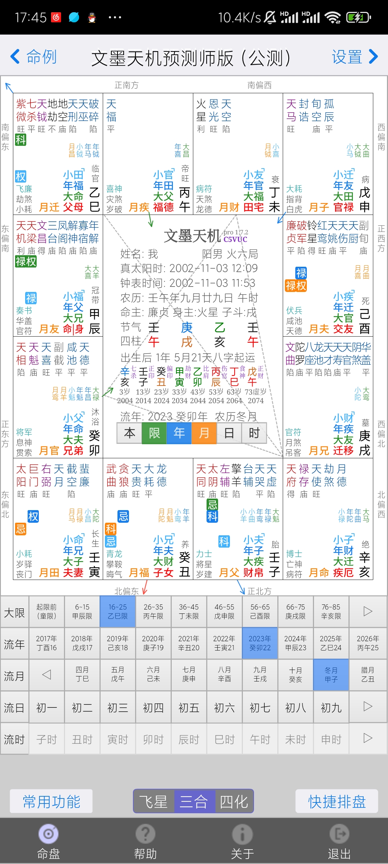Click the 姓名: 我 name line
Image resolution: width=388 pixels, height=864 pixels.
(x=139, y=254)
